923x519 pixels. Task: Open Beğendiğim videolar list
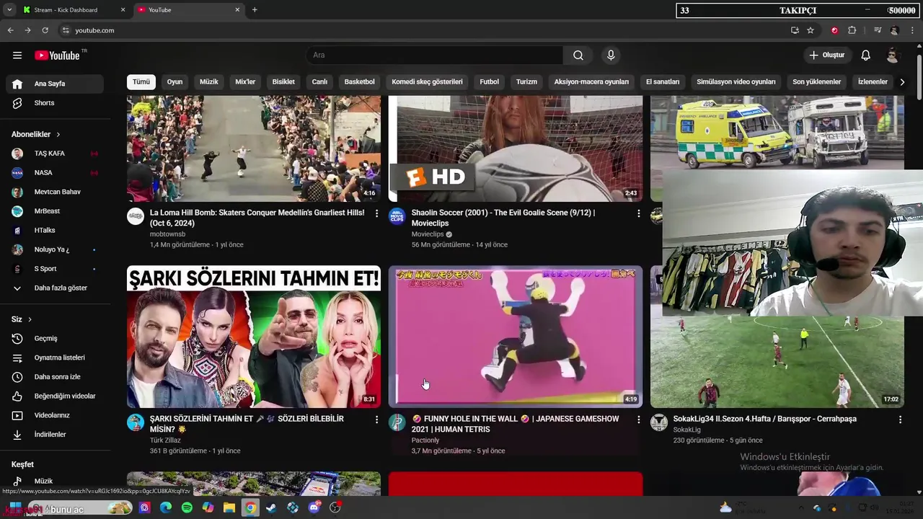click(x=56, y=396)
